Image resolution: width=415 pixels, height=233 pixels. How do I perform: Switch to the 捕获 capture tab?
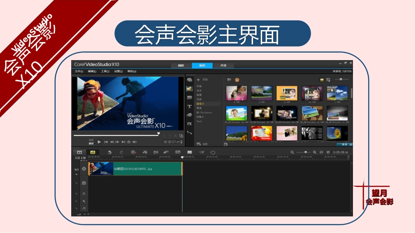[181, 65]
